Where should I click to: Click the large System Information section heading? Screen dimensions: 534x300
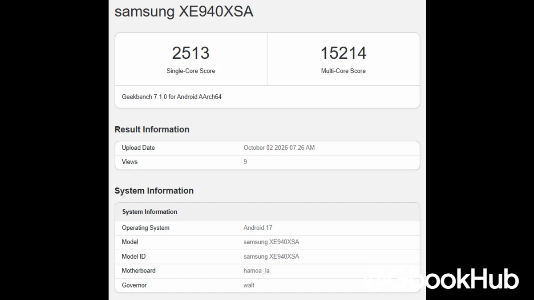click(x=154, y=191)
